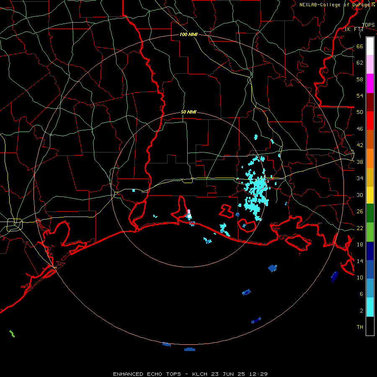This screenshot has width=377, height=377.
Task: Click the "50 NMI" range ring label
Action: [x=188, y=112]
